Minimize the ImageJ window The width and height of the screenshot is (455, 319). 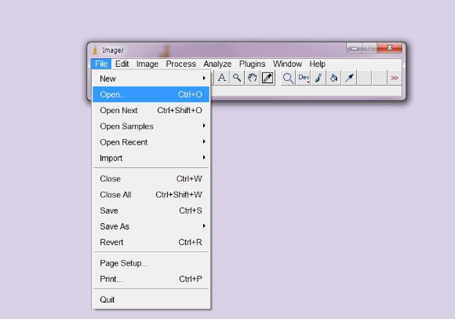click(355, 48)
